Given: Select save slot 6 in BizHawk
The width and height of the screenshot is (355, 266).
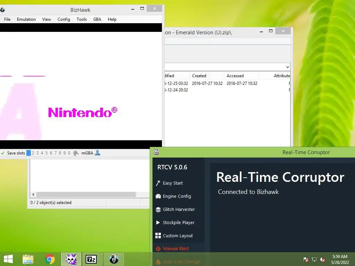Looking at the screenshot, I should click(x=51, y=153).
